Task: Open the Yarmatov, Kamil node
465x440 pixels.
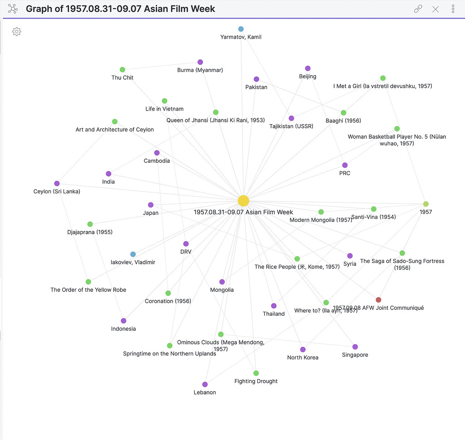Action: (241, 28)
